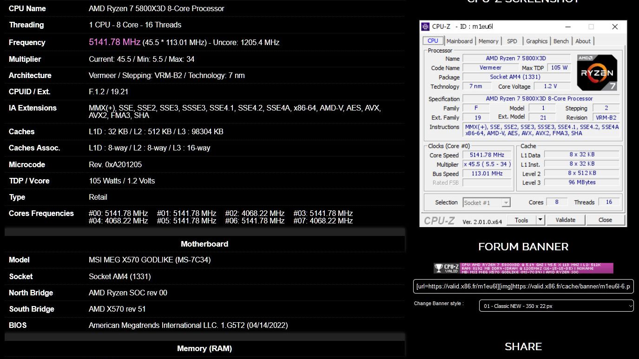639x359 pixels.
Task: Click the Name field in CPU-Z Processor group
Action: (516, 59)
